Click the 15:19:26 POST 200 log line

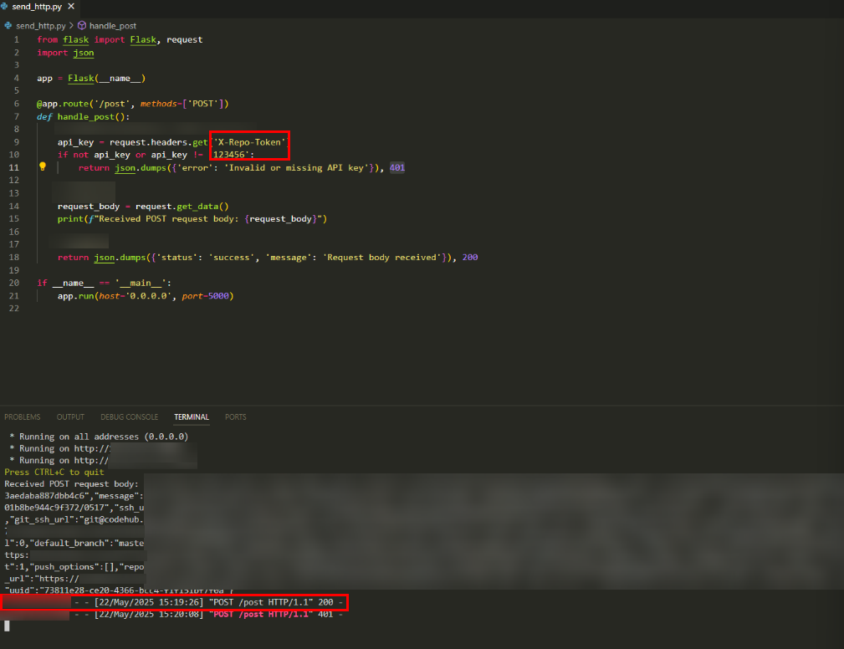pyautogui.click(x=175, y=602)
